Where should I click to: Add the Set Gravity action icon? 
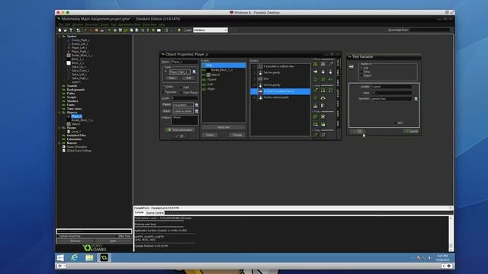(330, 72)
